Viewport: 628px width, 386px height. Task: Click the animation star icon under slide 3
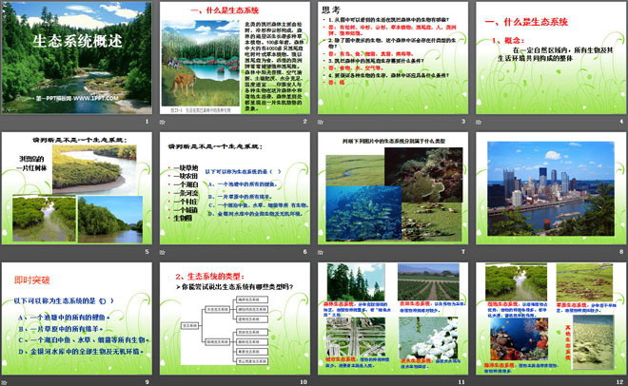point(321,122)
